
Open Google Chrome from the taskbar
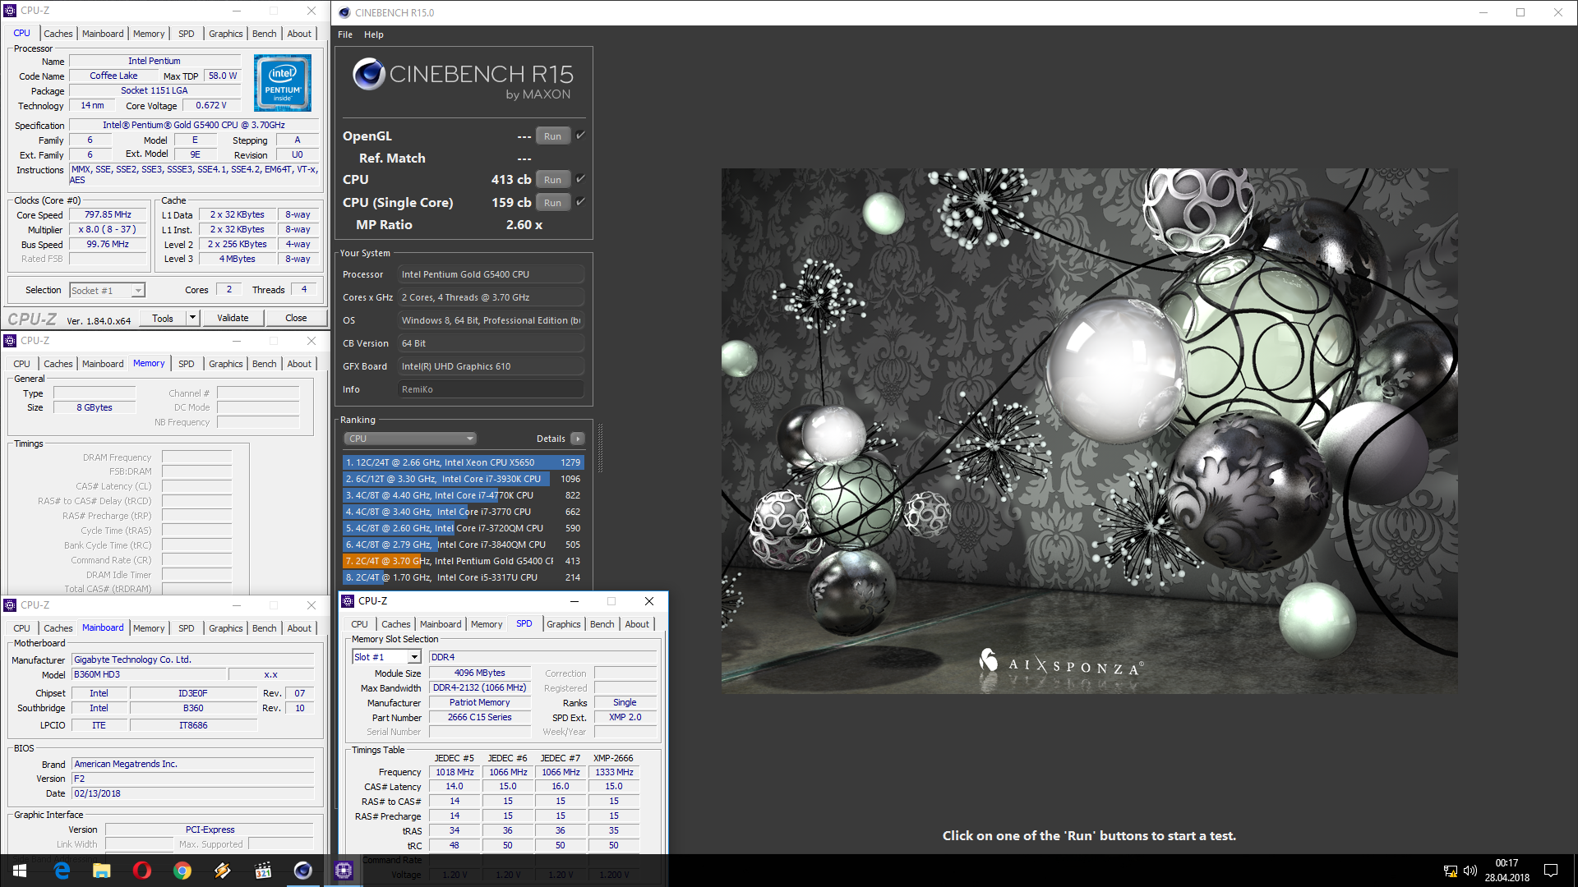[x=182, y=871]
